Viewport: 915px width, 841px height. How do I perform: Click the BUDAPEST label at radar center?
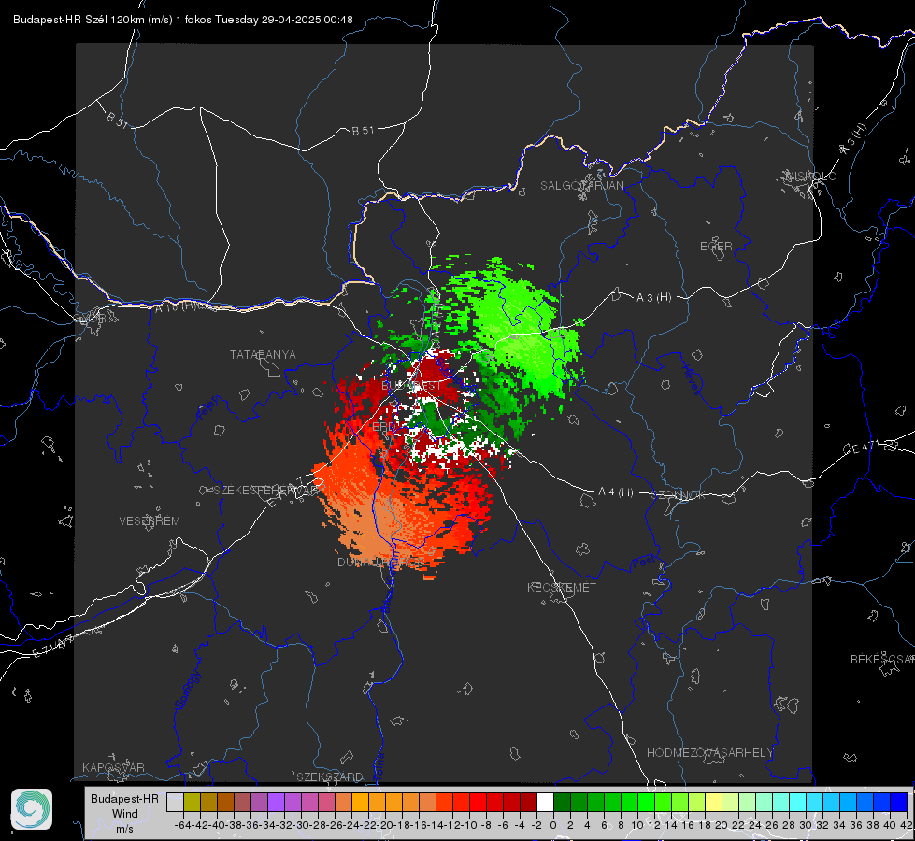coord(411,385)
